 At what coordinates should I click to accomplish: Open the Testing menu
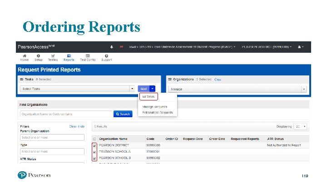coord(53,58)
